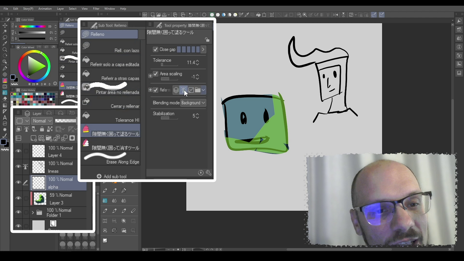Open the Window menu

(x=110, y=9)
